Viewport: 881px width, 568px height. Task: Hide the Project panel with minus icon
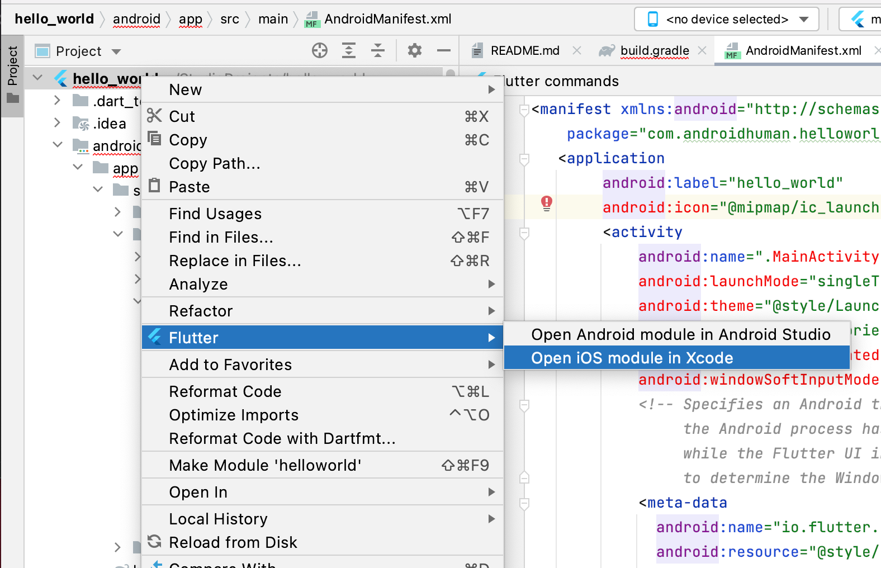(x=444, y=51)
